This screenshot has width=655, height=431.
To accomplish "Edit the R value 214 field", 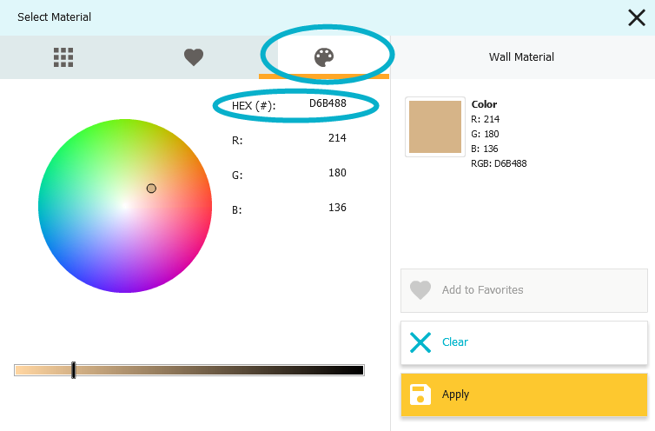I will (x=337, y=138).
